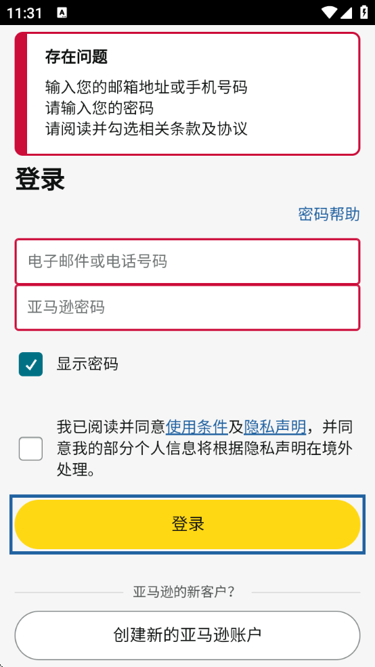Focus the 电子邮件或电话号码 field

point(187,261)
